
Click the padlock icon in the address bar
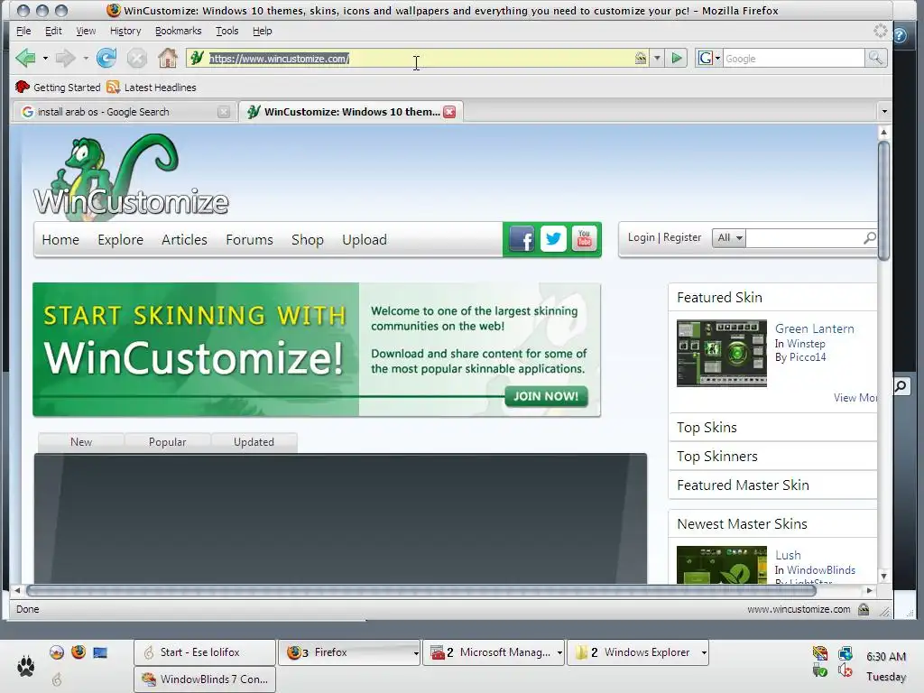[x=640, y=58]
